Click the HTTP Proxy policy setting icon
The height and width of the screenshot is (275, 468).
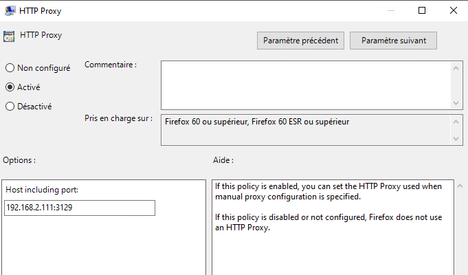coord(9,36)
